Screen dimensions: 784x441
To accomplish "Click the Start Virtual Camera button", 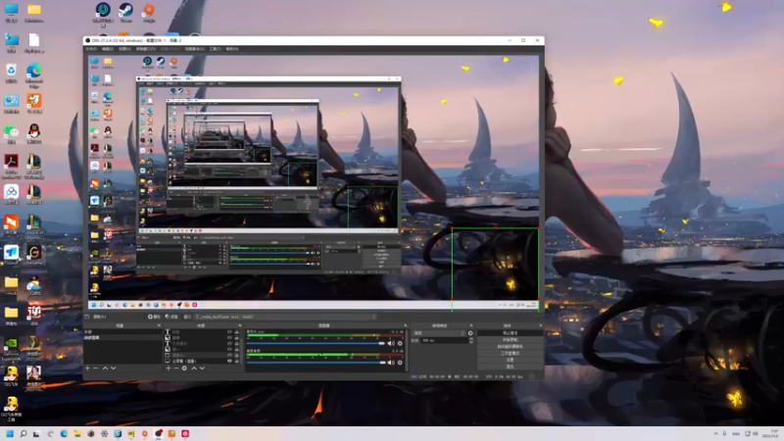I will (x=510, y=347).
